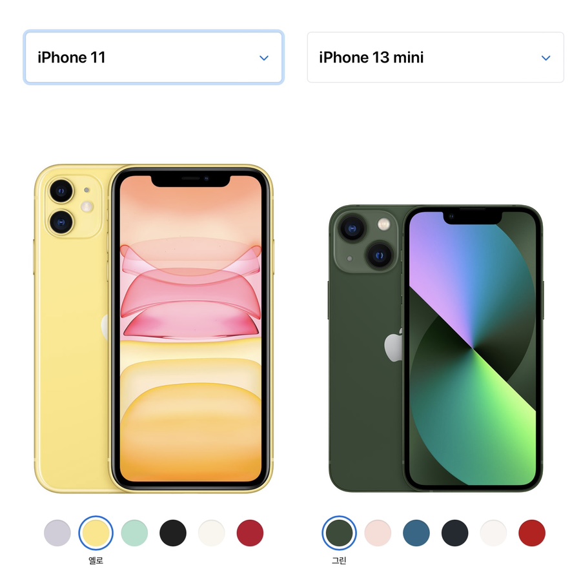Open the iPhone 13 mini model dropdown
The image size is (581, 574).
click(x=435, y=57)
